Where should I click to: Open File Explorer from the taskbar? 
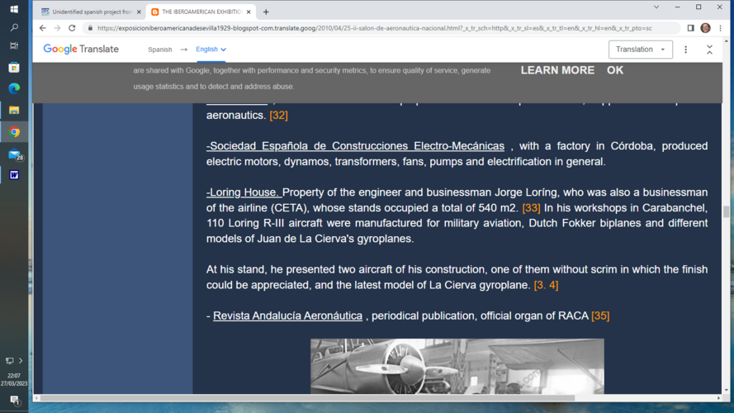[14, 111]
